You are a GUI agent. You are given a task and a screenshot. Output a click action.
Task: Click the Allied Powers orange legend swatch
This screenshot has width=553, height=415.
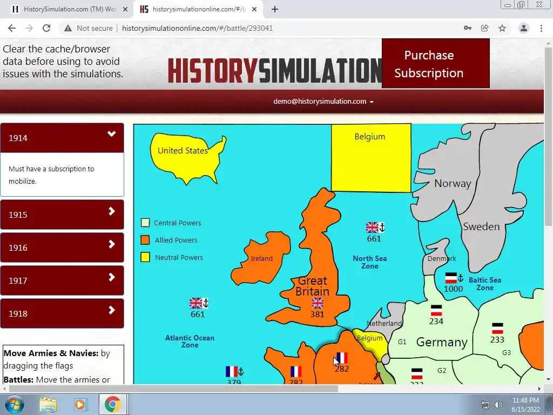pos(145,240)
